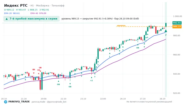Click the 980.00 price axis label
Screen dimensions: 188x105
click(x=177, y=36)
